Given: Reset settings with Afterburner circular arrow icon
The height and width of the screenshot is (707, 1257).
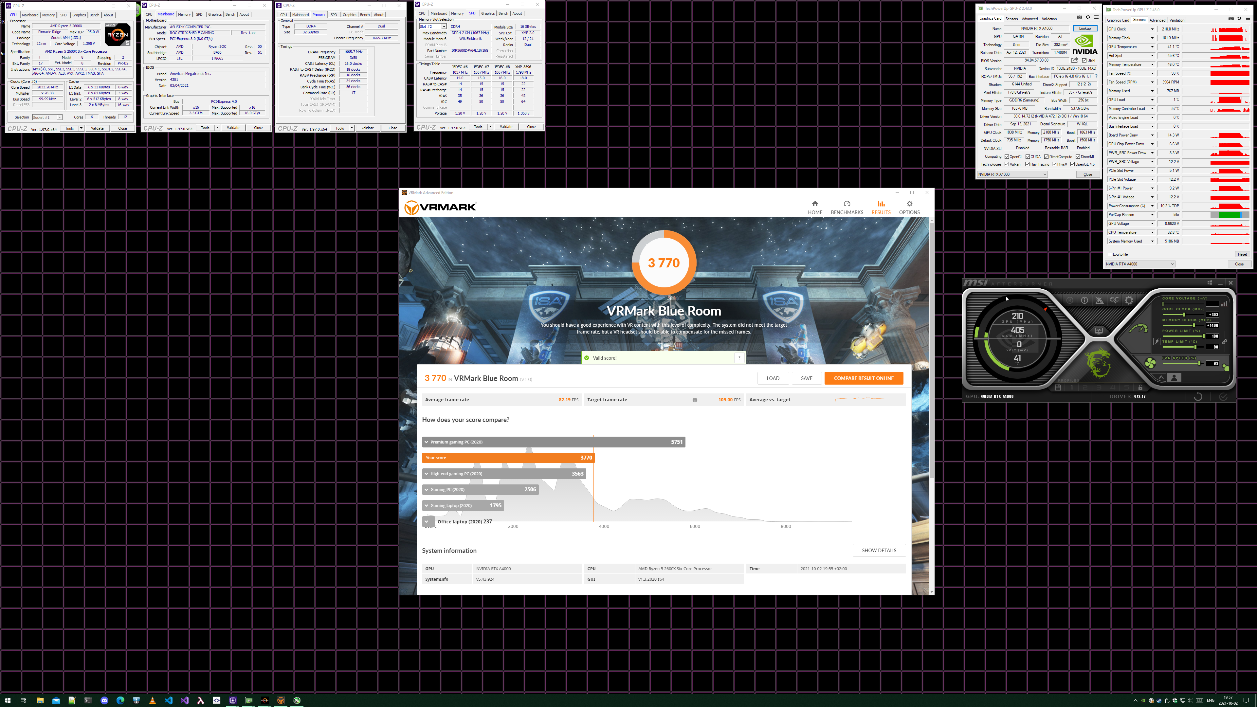Looking at the screenshot, I should tap(1197, 397).
